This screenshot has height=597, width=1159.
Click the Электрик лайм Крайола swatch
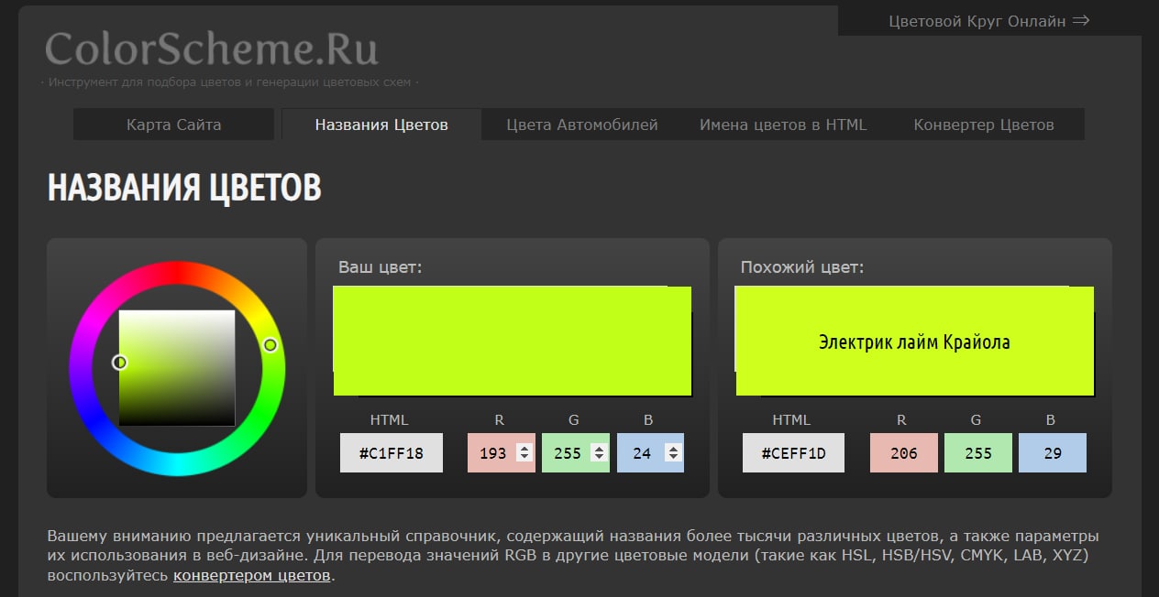tap(914, 342)
